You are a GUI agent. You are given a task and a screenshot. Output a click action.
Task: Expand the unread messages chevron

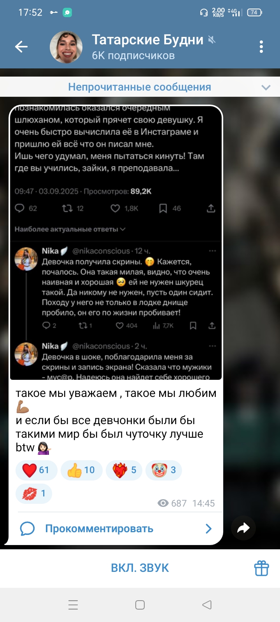pyautogui.click(x=266, y=87)
